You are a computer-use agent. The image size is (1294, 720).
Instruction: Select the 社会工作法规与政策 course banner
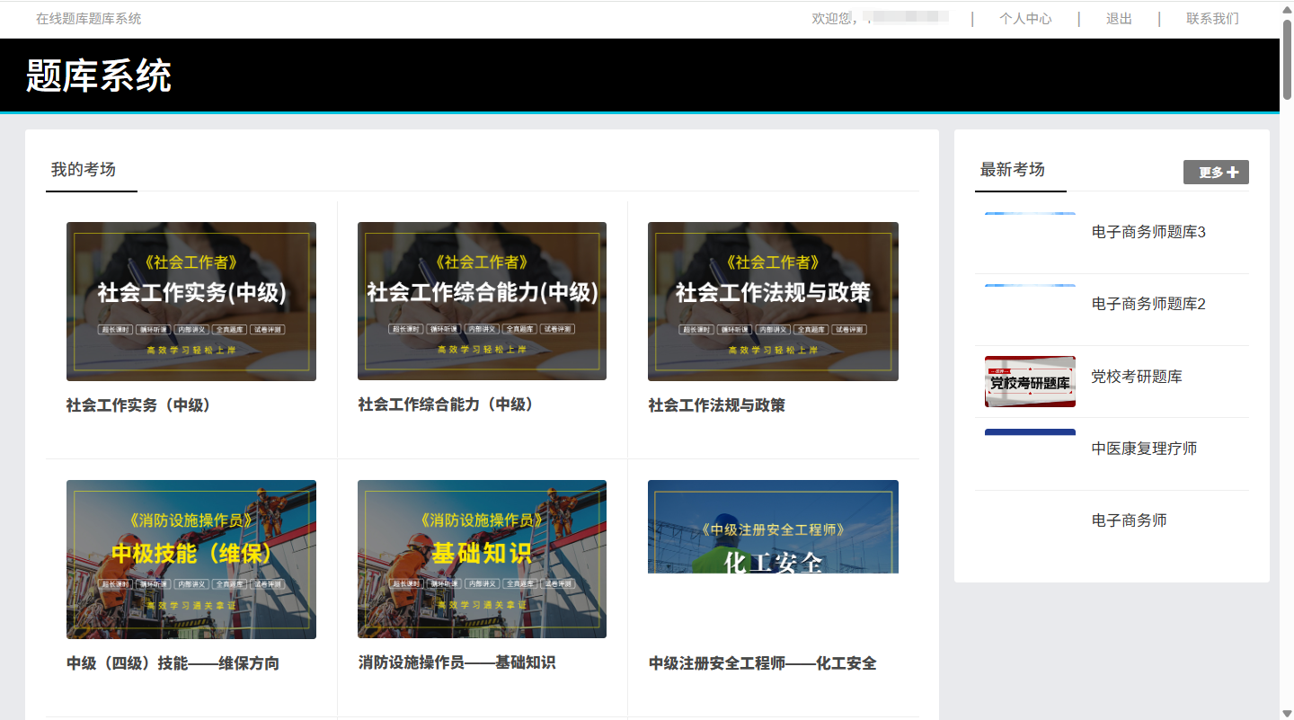pos(773,301)
